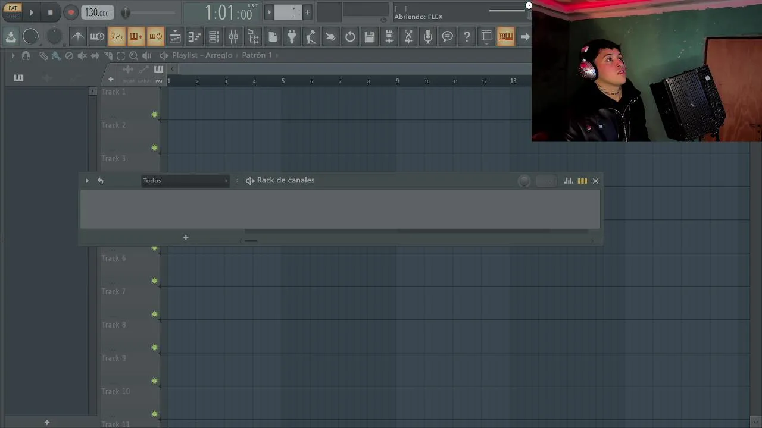Toggle the typing keyboard to piano icon
Screen dimensions: 762x428
pos(505,37)
